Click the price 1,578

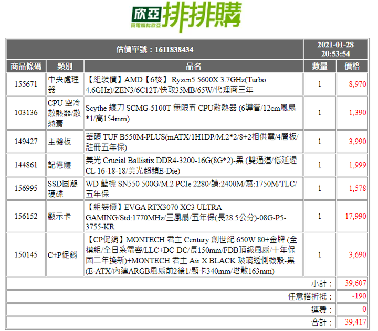tap(358, 188)
